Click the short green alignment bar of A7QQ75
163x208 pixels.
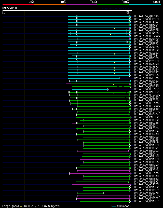pos(91,193)
